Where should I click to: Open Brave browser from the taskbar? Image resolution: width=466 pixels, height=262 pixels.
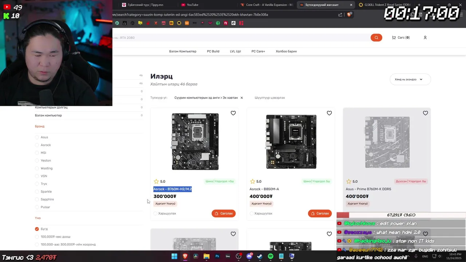tap(185, 256)
